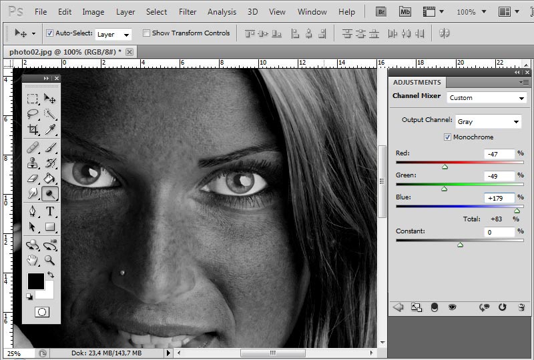Activate the Zoom magnifier tool
Viewport: 534px width, 360px height.
(50, 260)
